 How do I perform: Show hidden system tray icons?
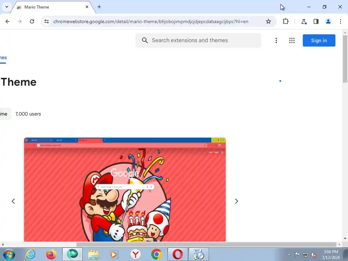pyautogui.click(x=289, y=255)
